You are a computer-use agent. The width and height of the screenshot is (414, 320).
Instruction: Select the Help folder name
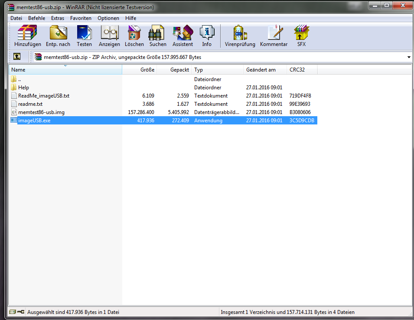23,88
